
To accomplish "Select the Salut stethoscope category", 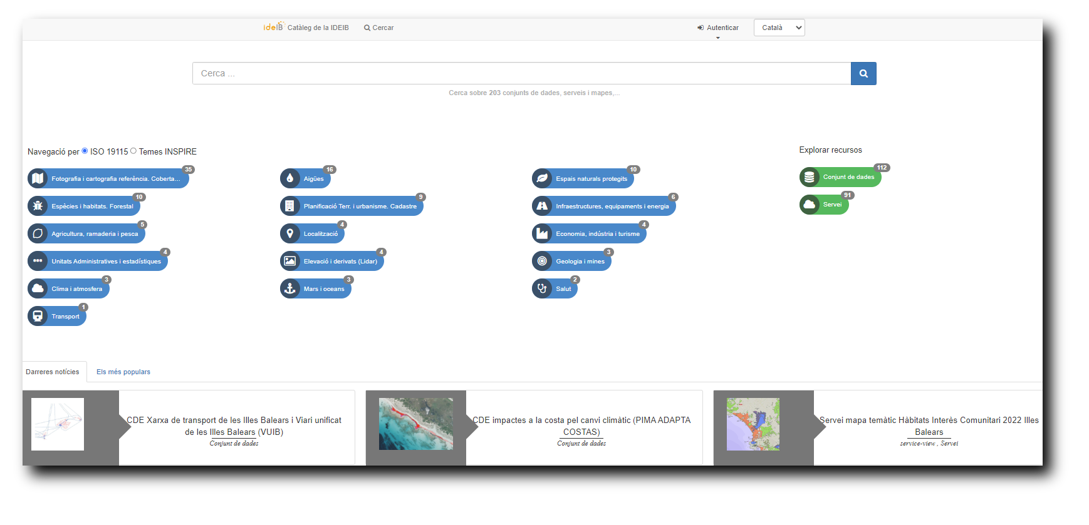I will (x=542, y=288).
